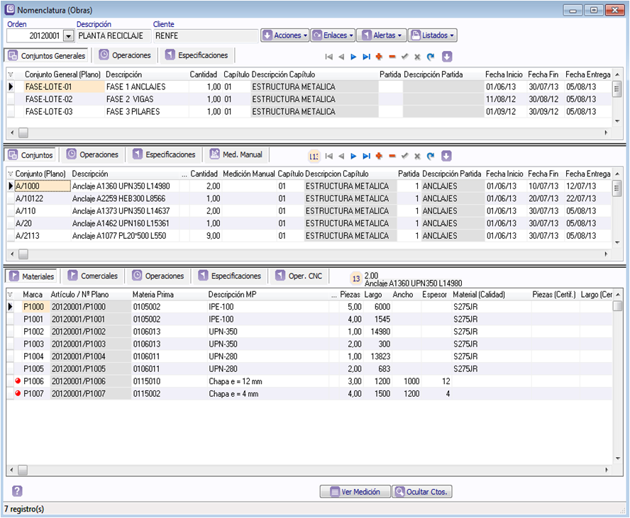Go to last record in the Conjuntos Generales navigator
The height and width of the screenshot is (518, 630).
tap(367, 57)
